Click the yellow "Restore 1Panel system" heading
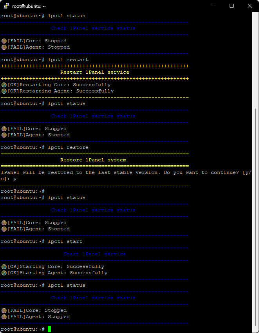Screen dimensions: 259x333 point(93,160)
